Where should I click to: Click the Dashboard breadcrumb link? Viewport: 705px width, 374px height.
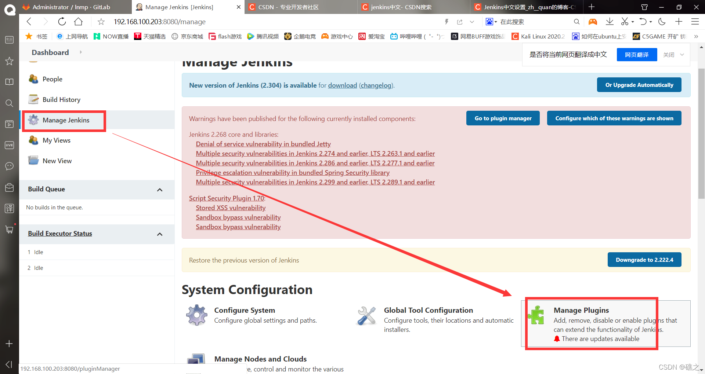click(50, 52)
